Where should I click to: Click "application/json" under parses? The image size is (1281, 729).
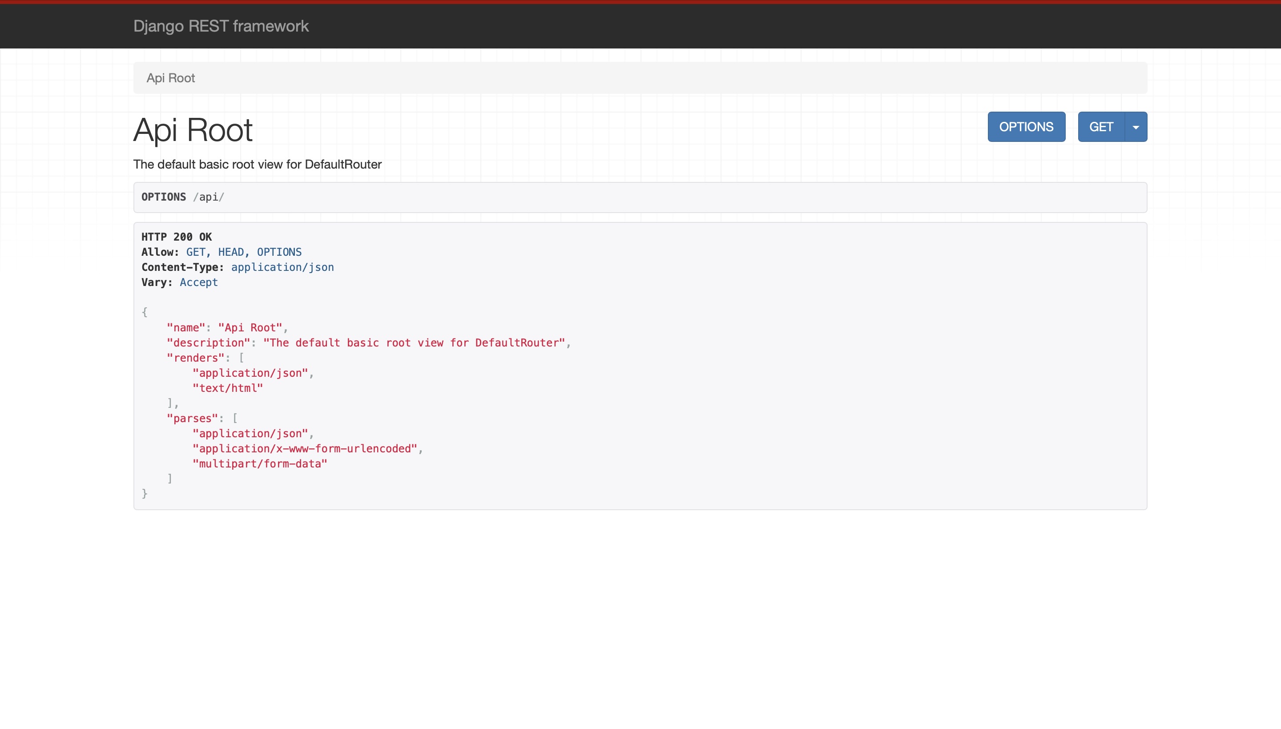250,434
